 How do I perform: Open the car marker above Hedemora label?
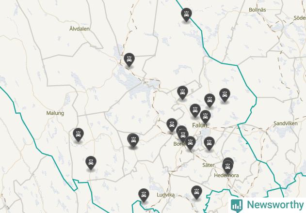click(x=228, y=166)
